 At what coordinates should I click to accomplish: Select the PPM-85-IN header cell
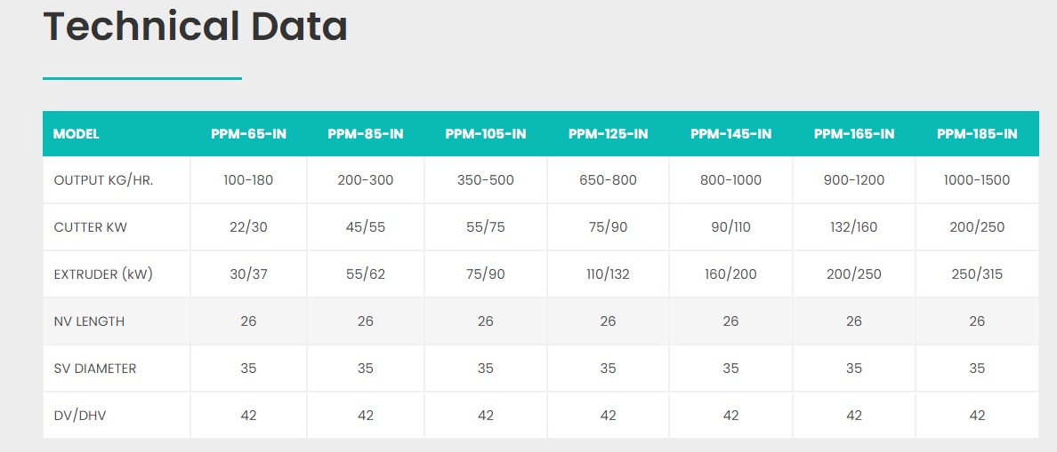(x=366, y=134)
